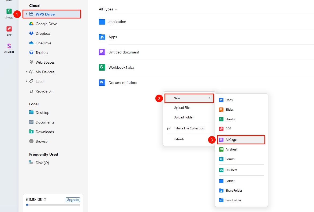
Task: Expand the Label tree node
Action: [x=27, y=81]
